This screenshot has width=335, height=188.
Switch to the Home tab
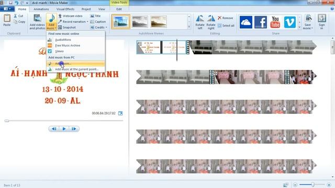pos(22,9)
